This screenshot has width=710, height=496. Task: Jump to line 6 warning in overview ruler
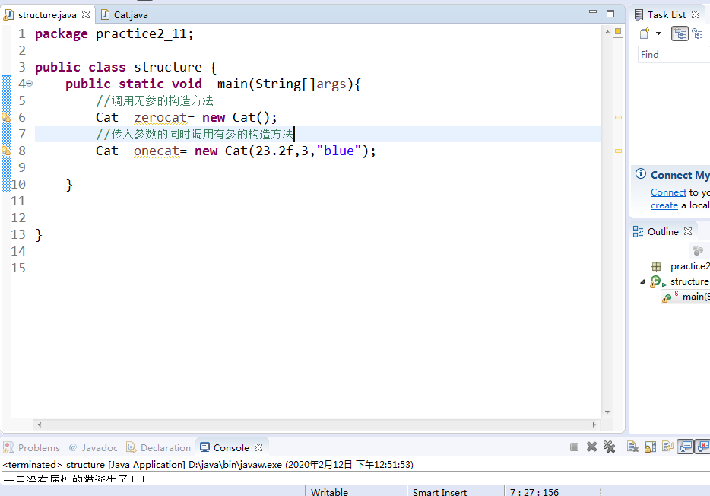(x=618, y=117)
